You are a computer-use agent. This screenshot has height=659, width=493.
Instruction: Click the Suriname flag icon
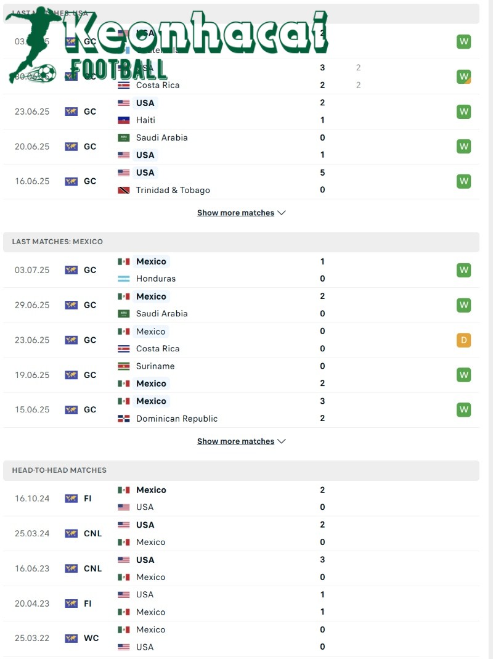click(124, 366)
